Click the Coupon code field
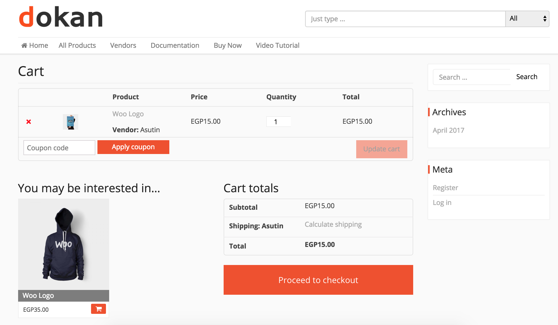 tap(59, 148)
